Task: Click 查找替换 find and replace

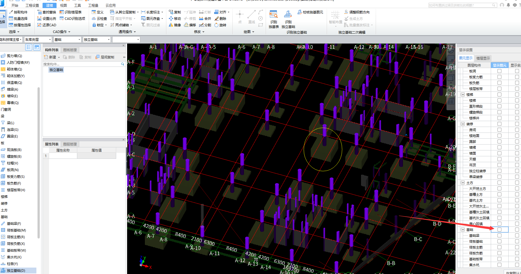Action: (x=47, y=12)
